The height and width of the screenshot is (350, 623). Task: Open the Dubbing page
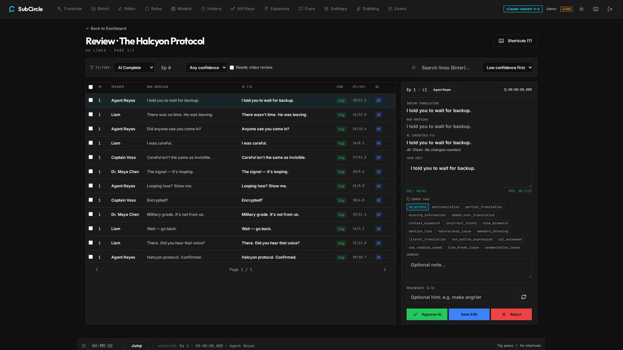point(368,9)
